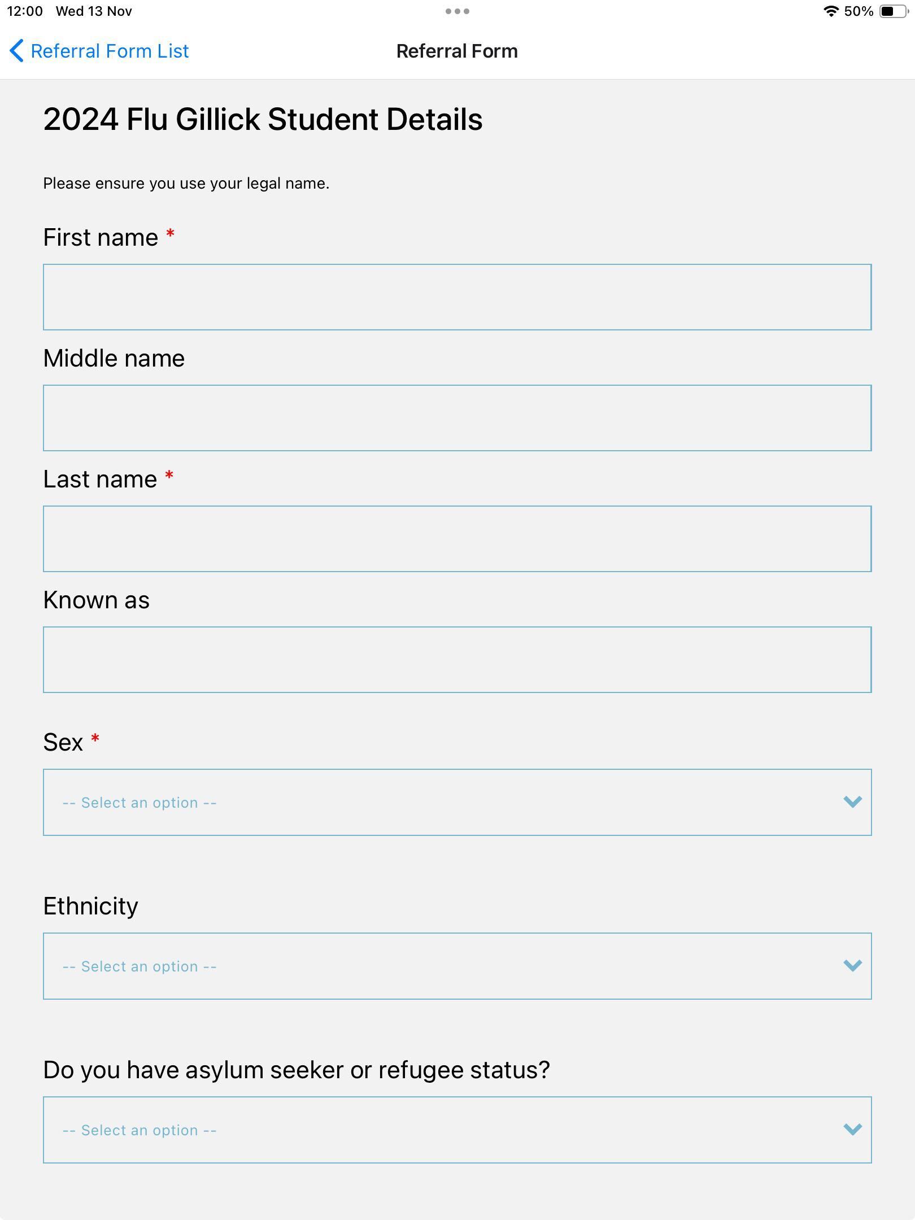Tap the 50% battery percentage text
The image size is (915, 1220).
tap(859, 11)
